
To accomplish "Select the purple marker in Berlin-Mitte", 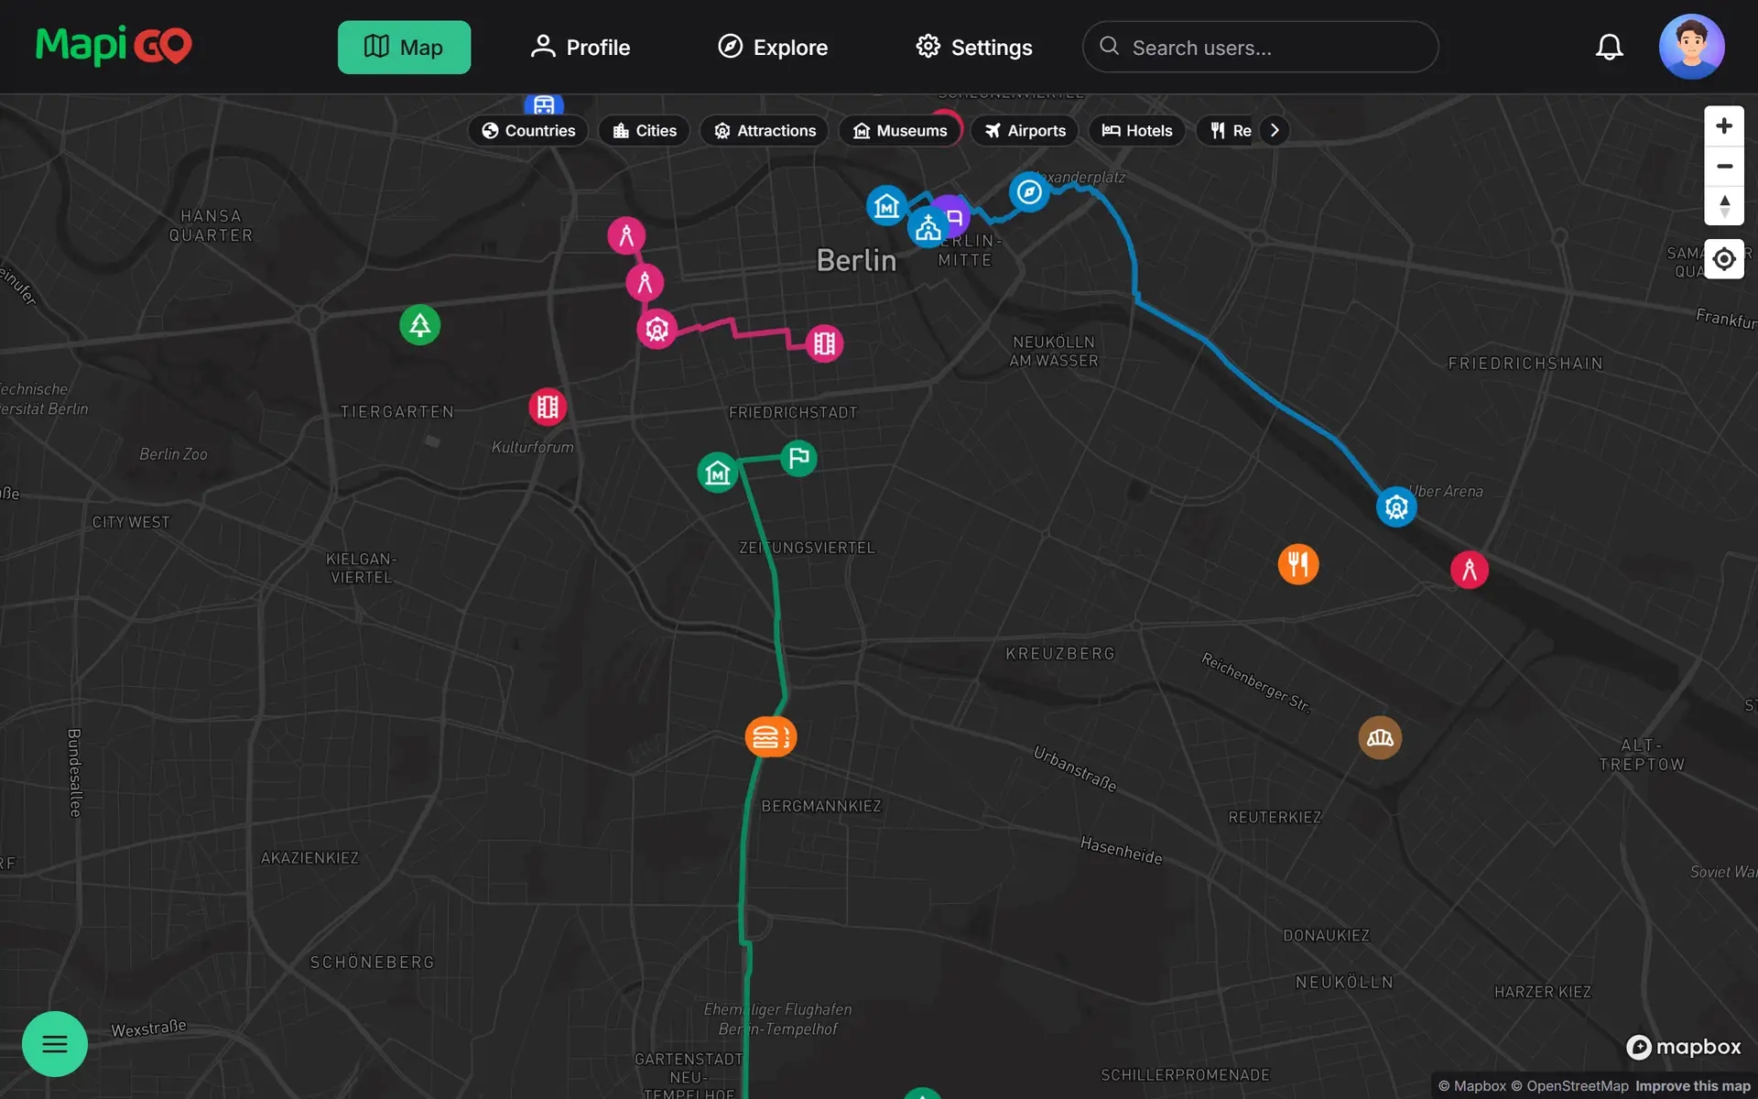I will point(956,214).
